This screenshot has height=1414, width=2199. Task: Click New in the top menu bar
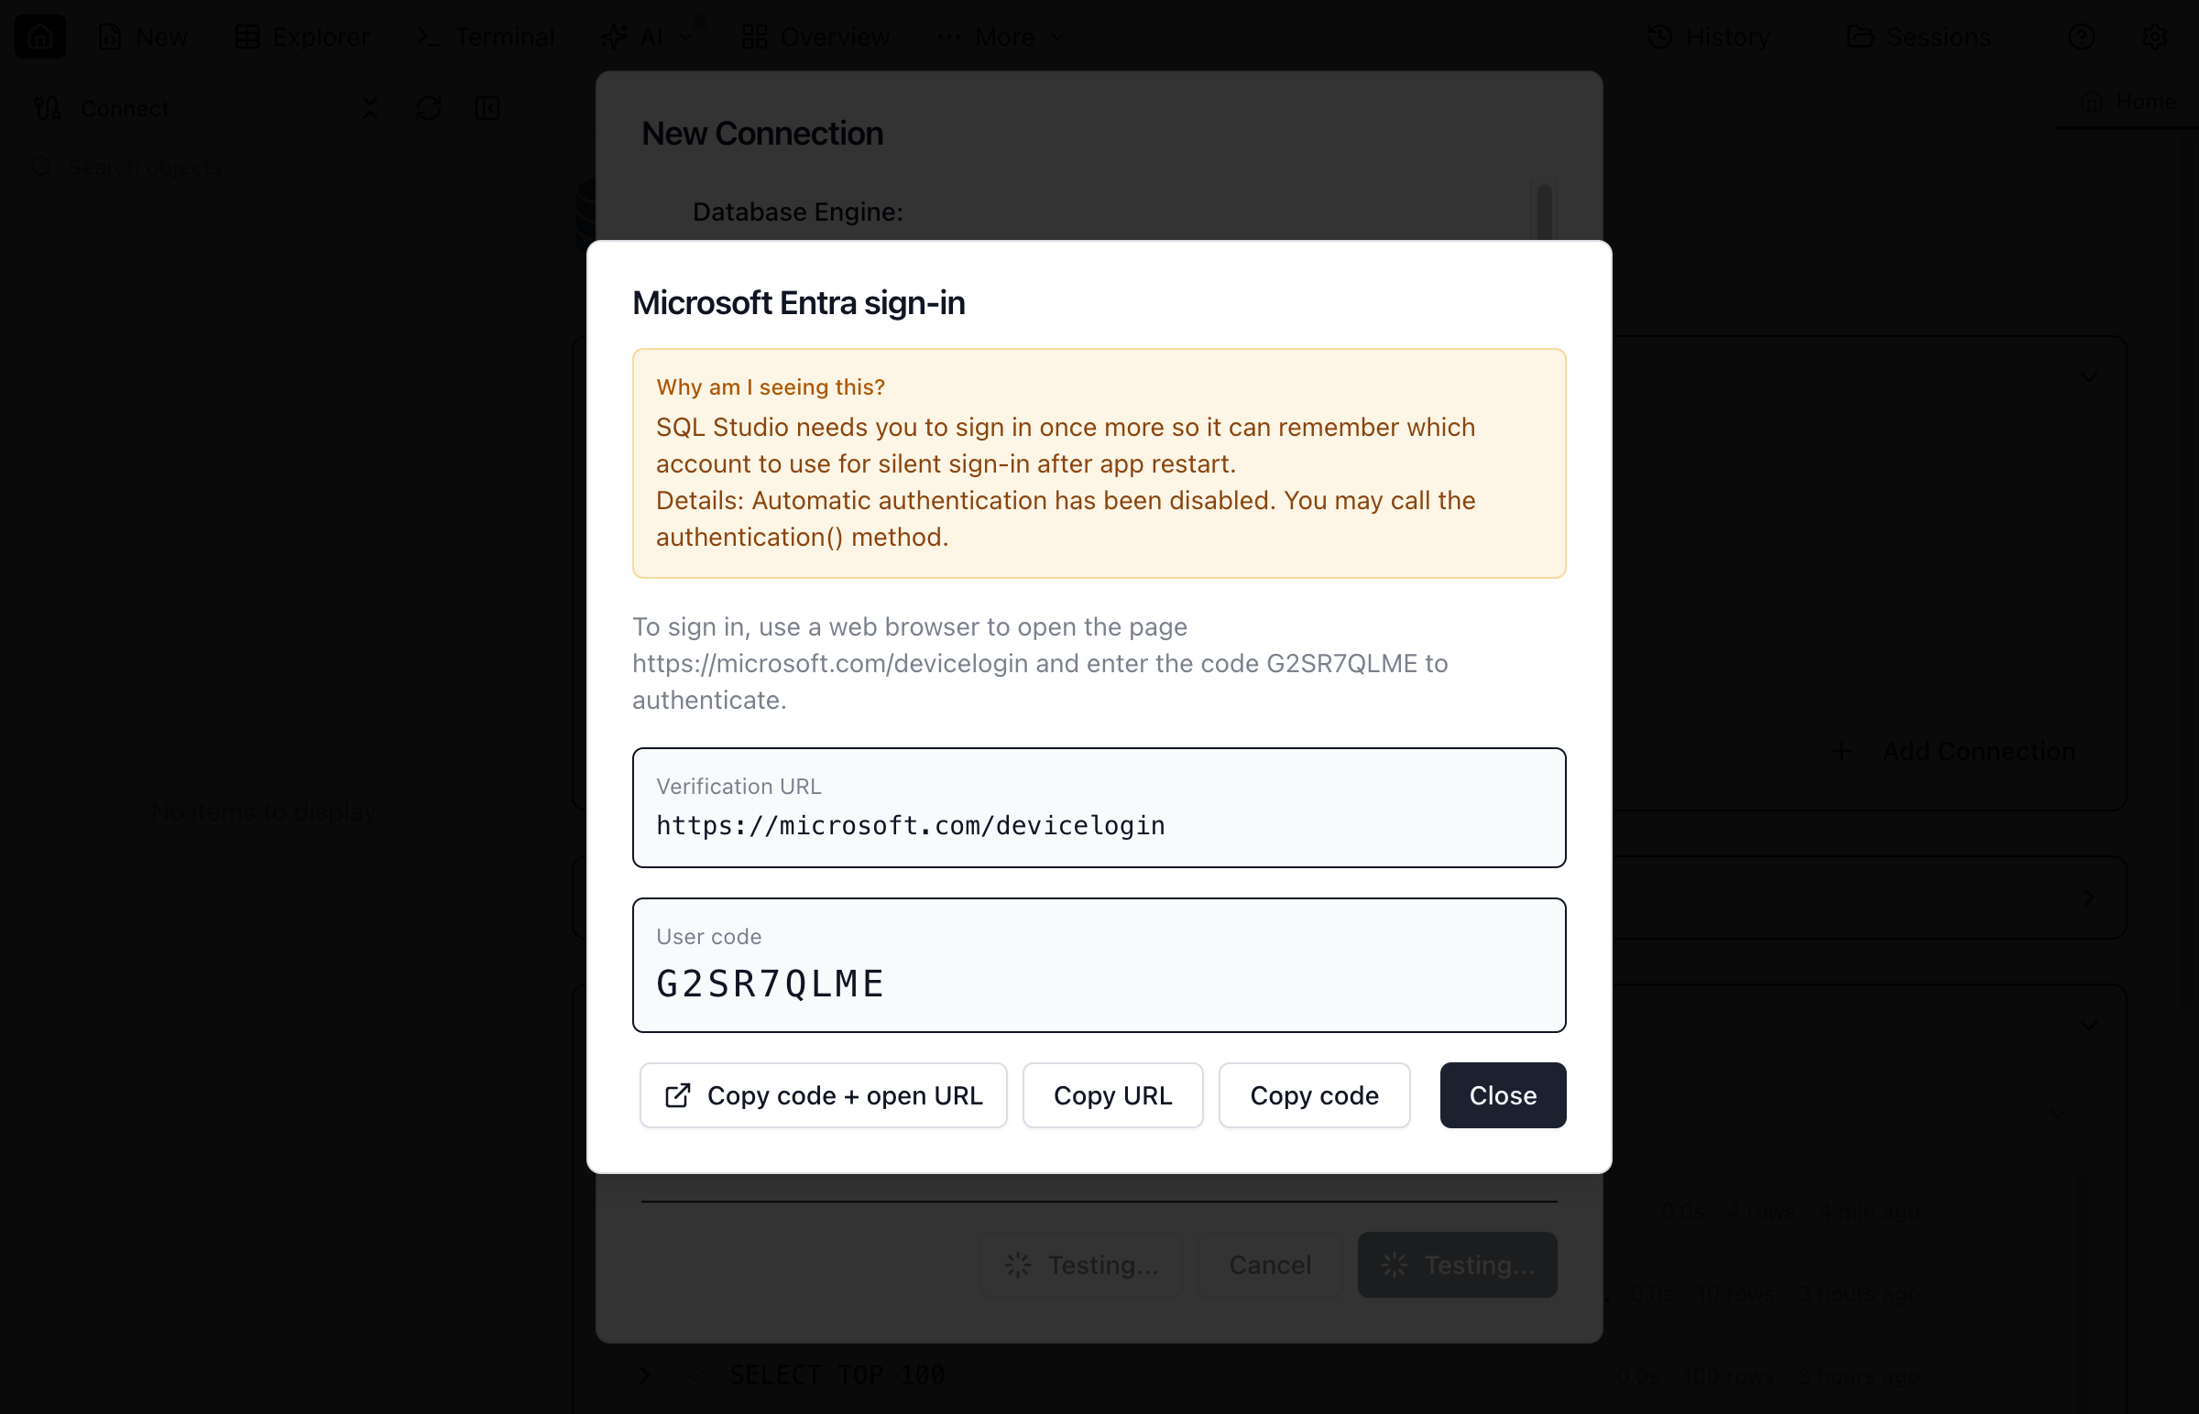[142, 37]
